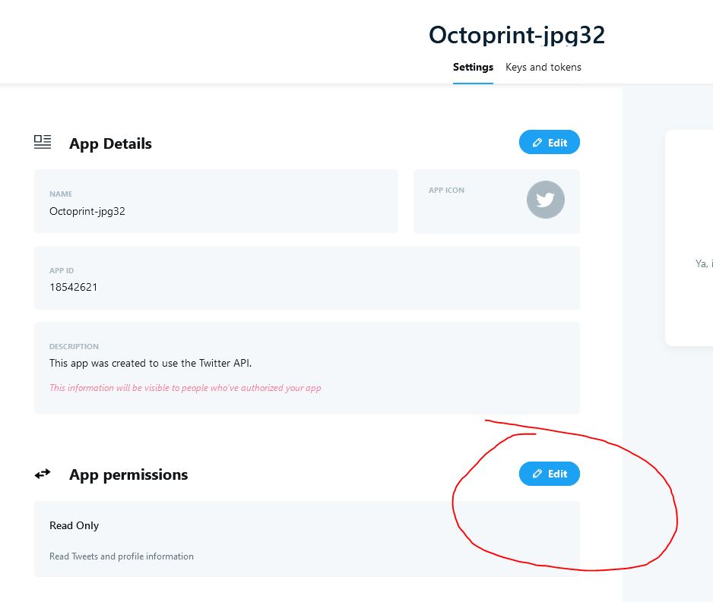Viewport: 713px width, 602px height.
Task: Click the App Details heading
Action: click(x=110, y=143)
